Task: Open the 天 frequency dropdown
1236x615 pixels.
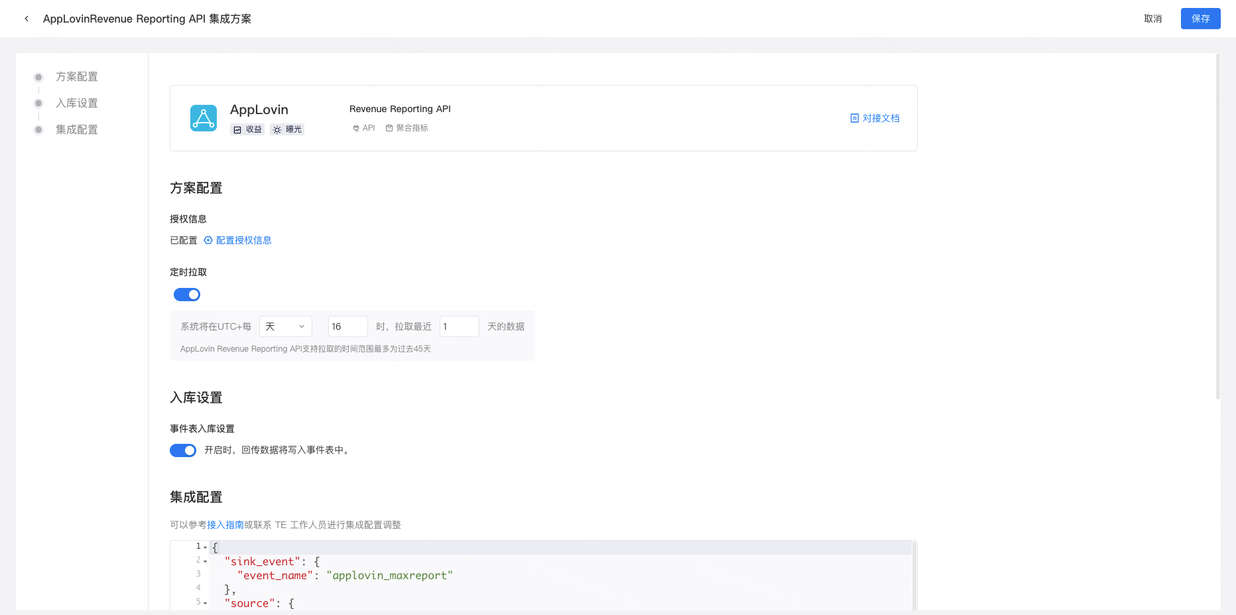Action: tap(286, 326)
